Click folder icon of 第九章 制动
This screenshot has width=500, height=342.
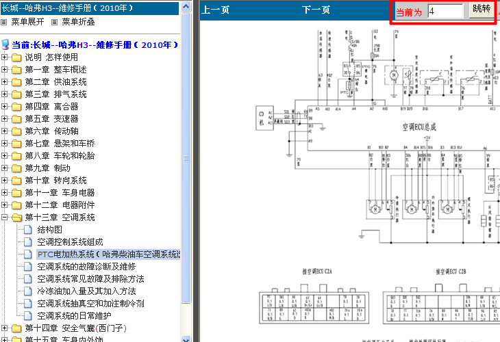pyautogui.click(x=16, y=168)
